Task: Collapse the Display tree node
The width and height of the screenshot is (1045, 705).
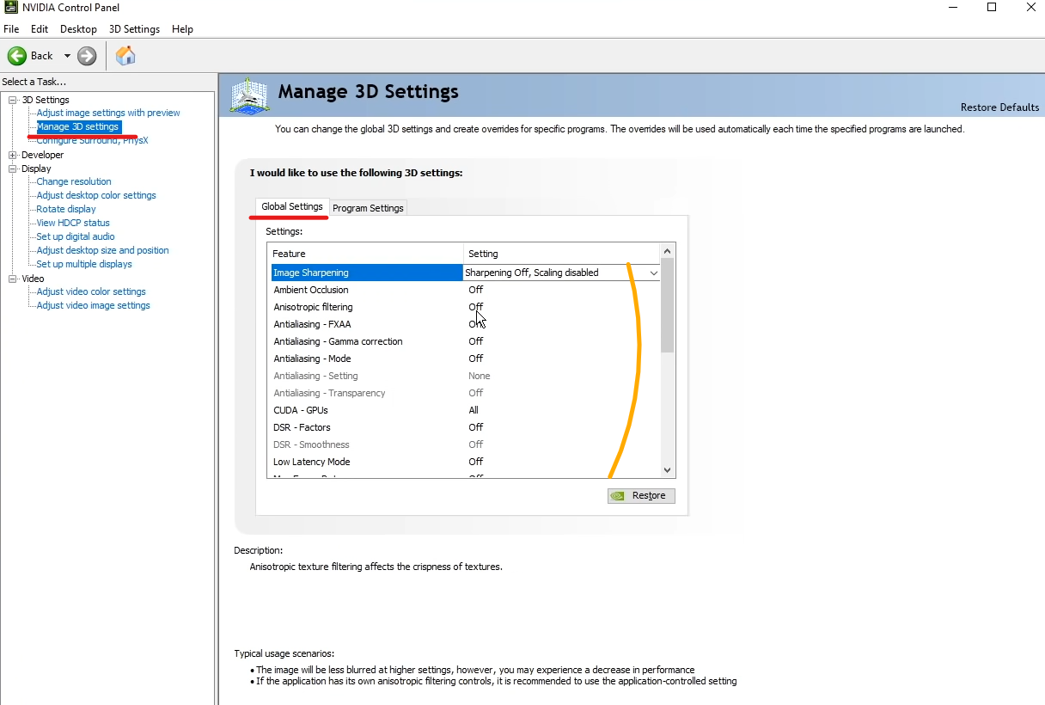Action: click(13, 169)
